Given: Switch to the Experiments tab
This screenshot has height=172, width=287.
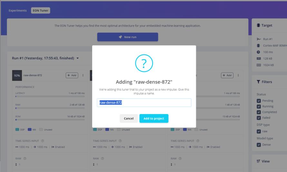Looking at the screenshot, I should click(x=17, y=11).
